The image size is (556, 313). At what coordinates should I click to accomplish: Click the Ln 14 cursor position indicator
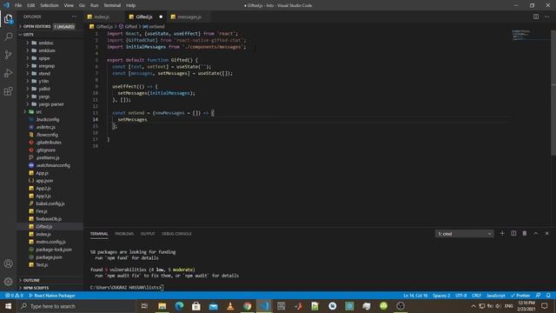(415, 296)
